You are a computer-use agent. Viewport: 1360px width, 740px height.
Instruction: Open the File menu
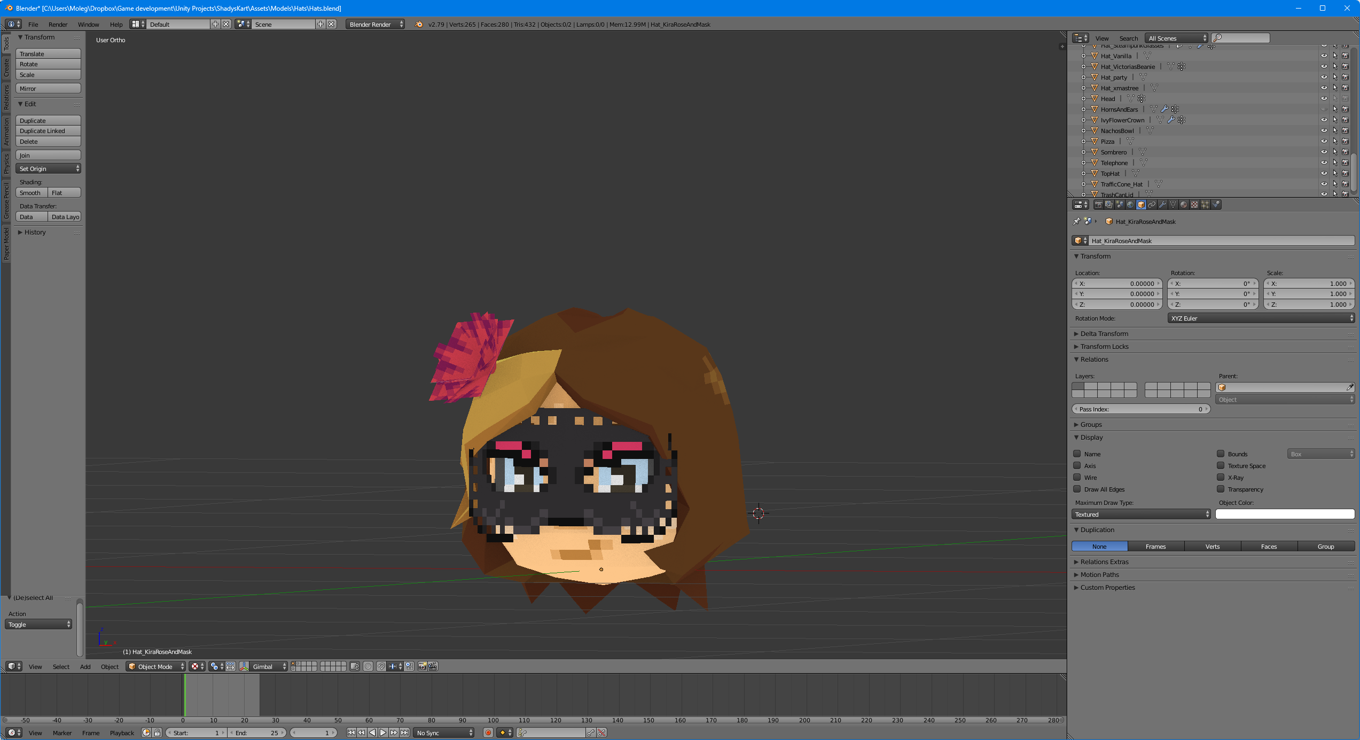coord(33,24)
